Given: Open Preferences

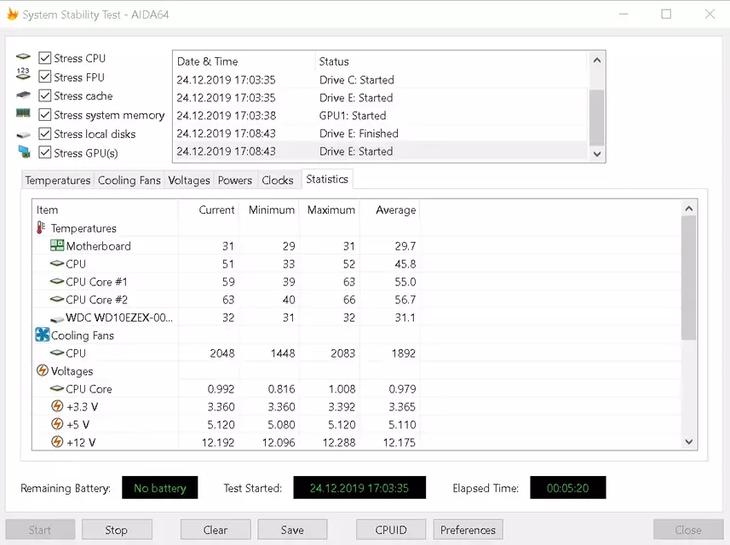Looking at the screenshot, I should pos(468,530).
